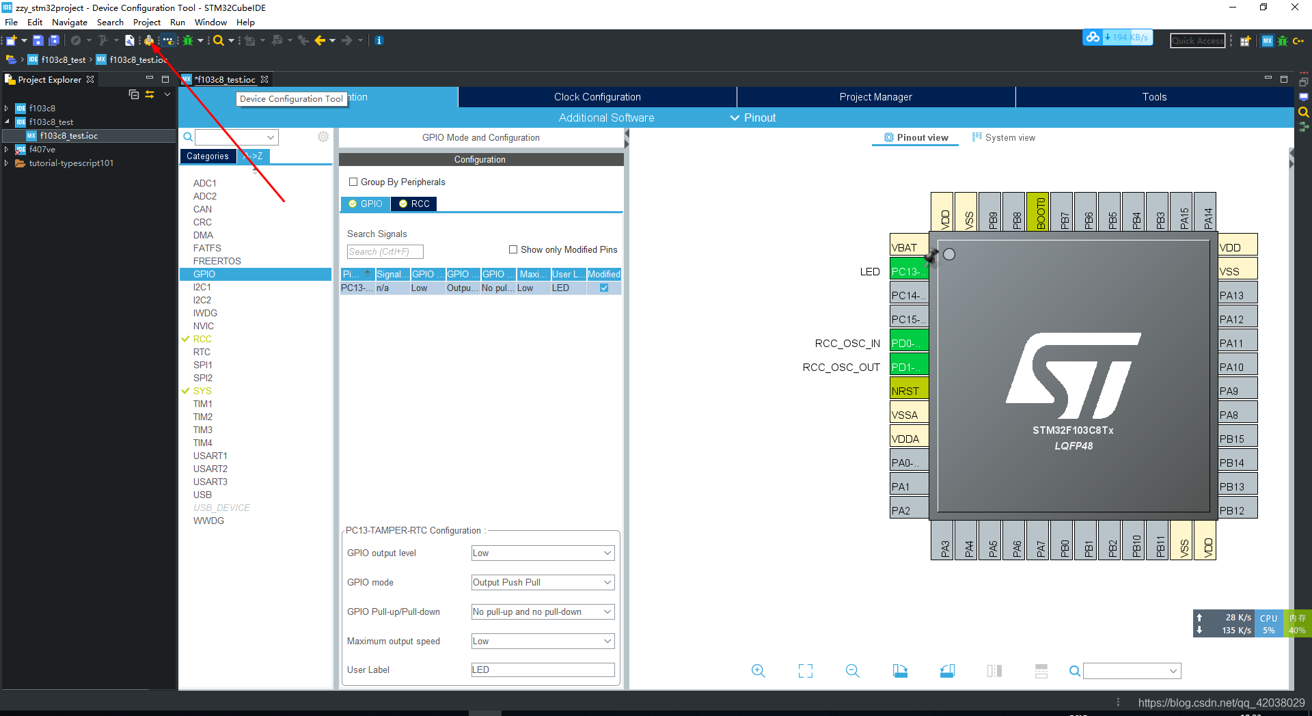Select the GPIO configuration tab
1312x716 pixels.
(366, 204)
